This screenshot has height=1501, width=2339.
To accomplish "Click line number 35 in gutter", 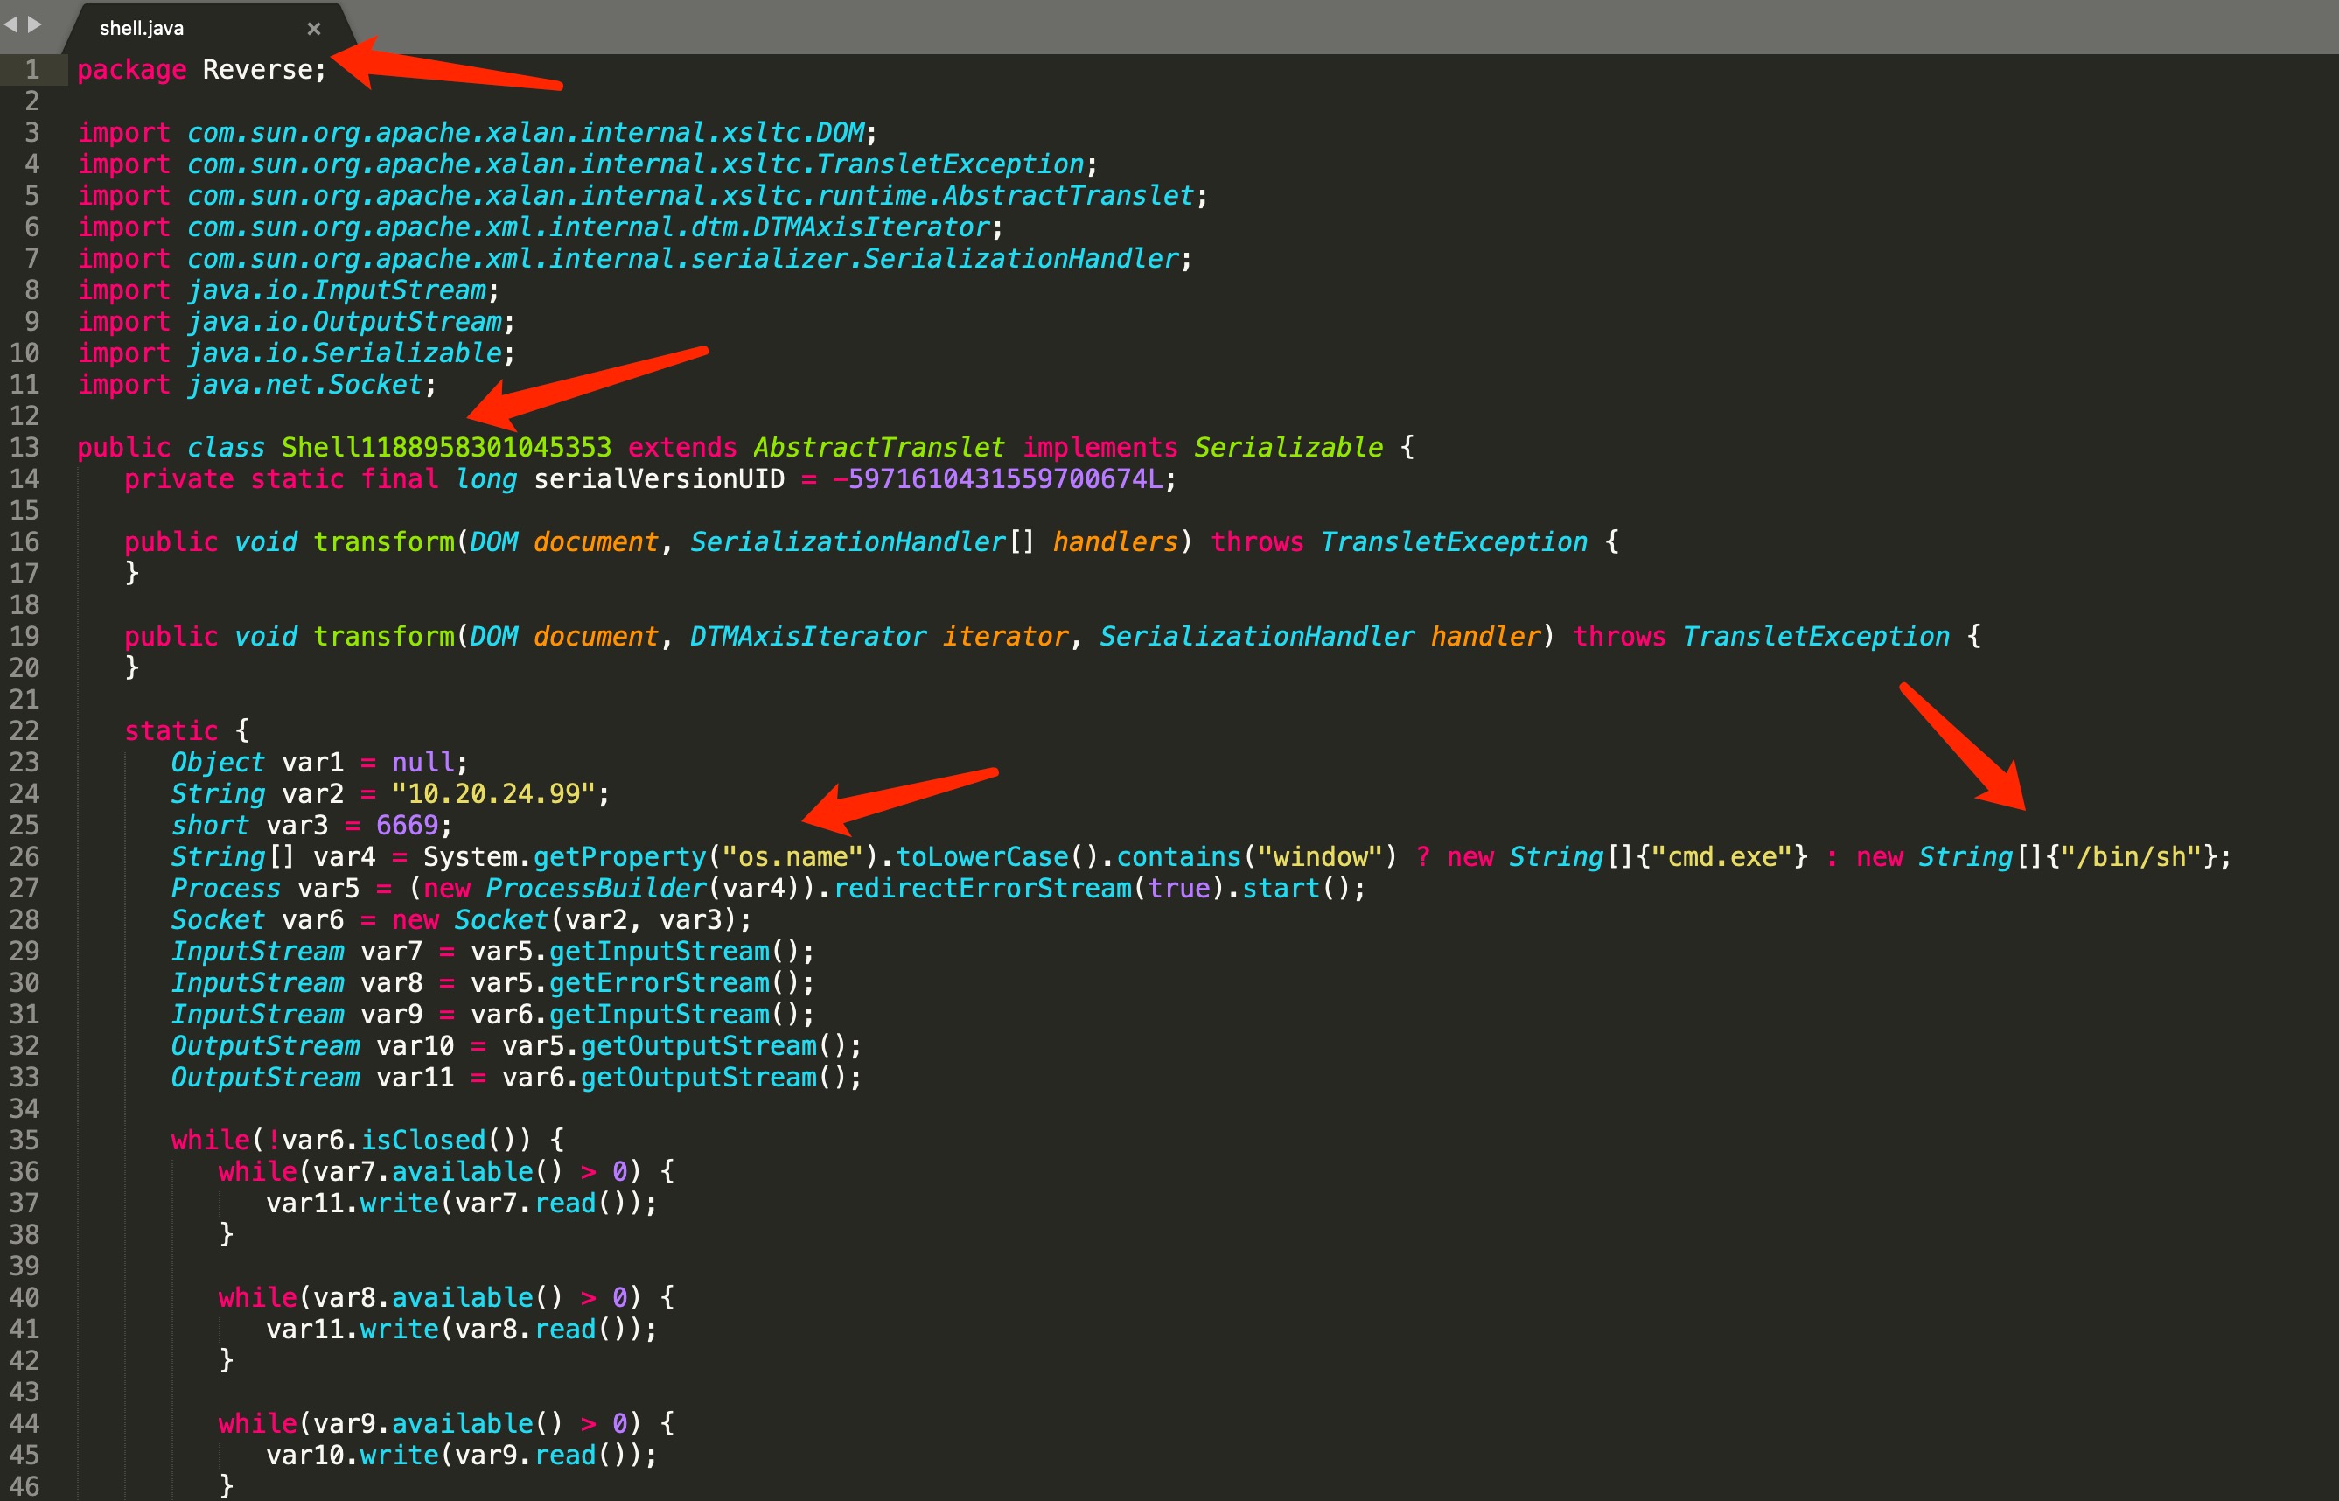I will point(25,1141).
